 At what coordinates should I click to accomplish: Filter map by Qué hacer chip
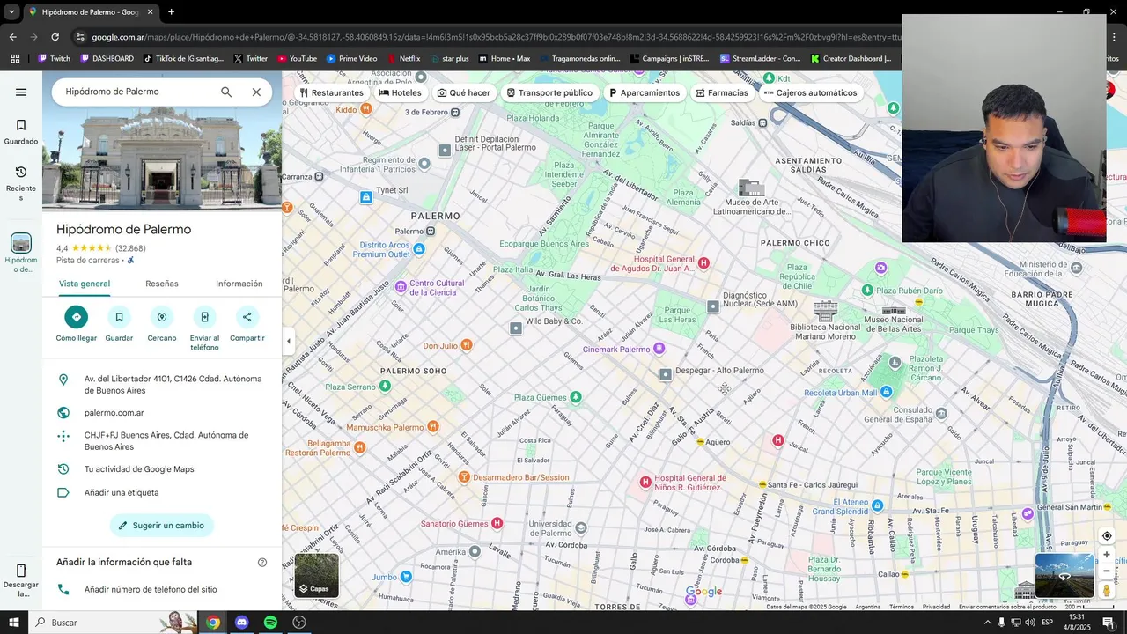pyautogui.click(x=464, y=92)
